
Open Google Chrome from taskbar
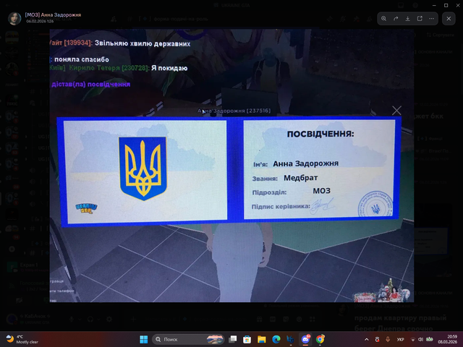click(320, 339)
